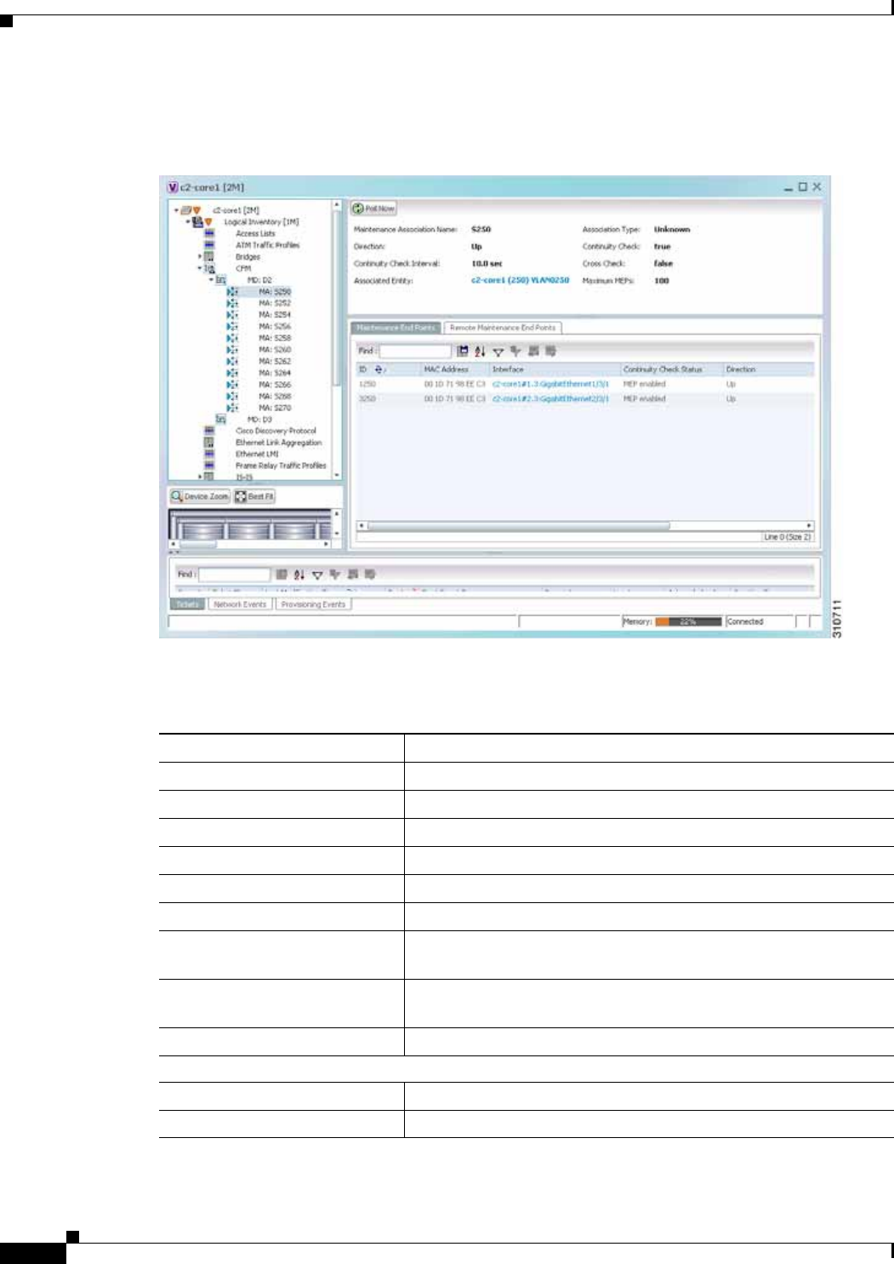The width and height of the screenshot is (894, 1264).
Task: Click the end points table Find field
Action: [415, 351]
